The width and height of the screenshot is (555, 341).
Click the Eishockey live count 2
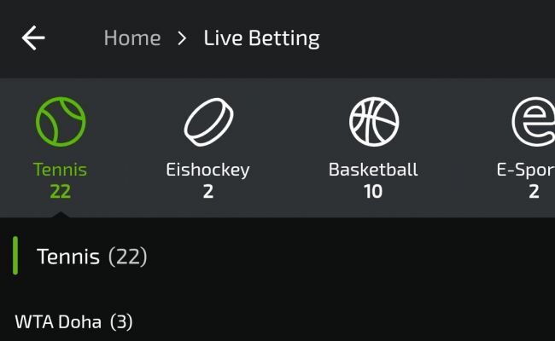point(207,191)
